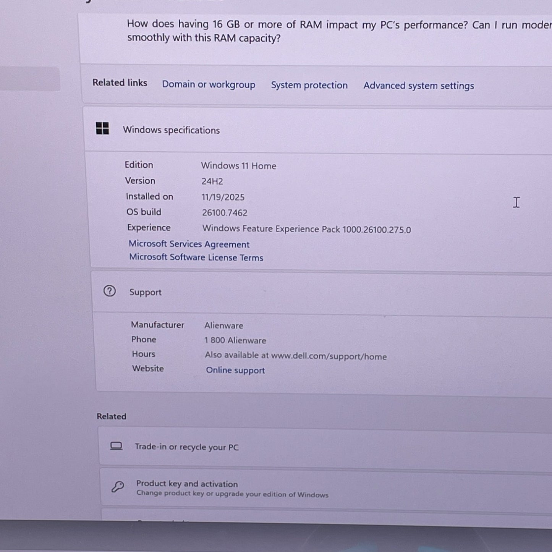This screenshot has height=552, width=552.
Task: View Microsoft Software License Terms
Action: pos(196,257)
